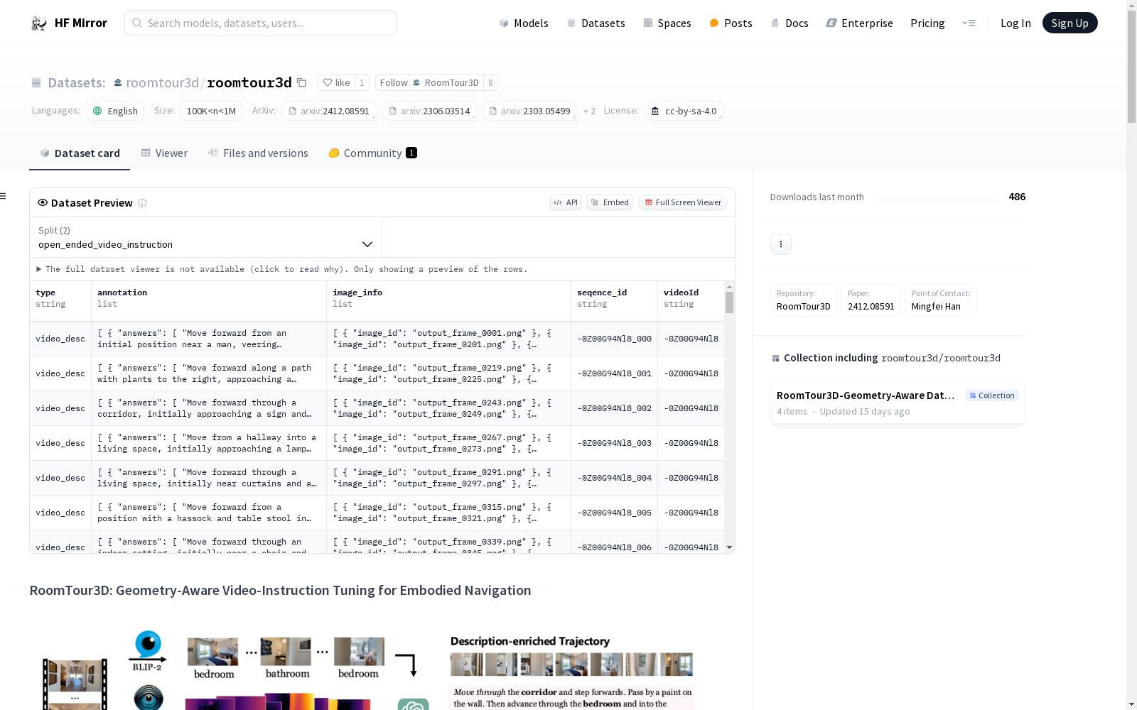Click the like count 1
1137x710 pixels.
[x=362, y=82]
